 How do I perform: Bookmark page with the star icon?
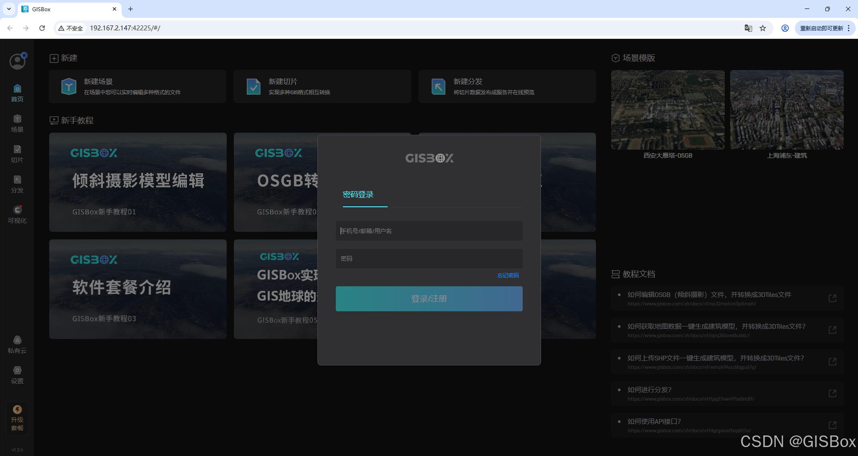click(x=763, y=28)
